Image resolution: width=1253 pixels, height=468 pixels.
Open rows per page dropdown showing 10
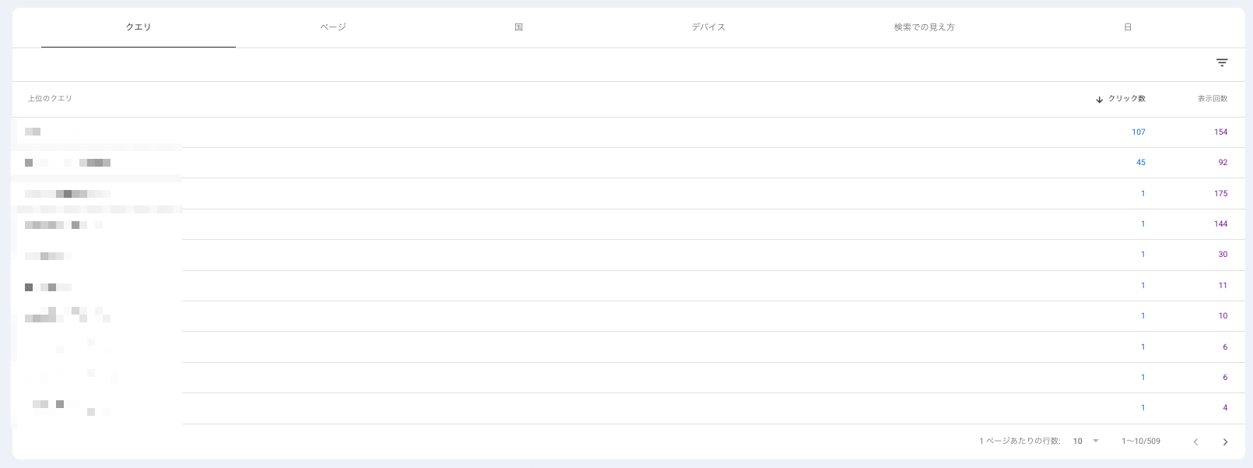1086,441
